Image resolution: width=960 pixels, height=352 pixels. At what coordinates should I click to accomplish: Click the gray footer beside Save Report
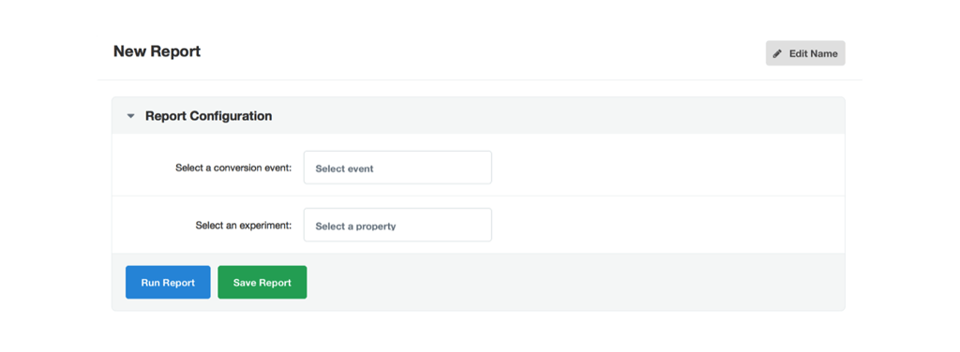coord(576,283)
